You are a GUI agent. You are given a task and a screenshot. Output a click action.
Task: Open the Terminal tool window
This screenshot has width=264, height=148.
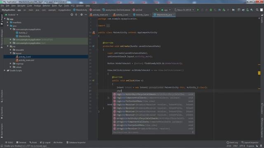(x=21, y=143)
